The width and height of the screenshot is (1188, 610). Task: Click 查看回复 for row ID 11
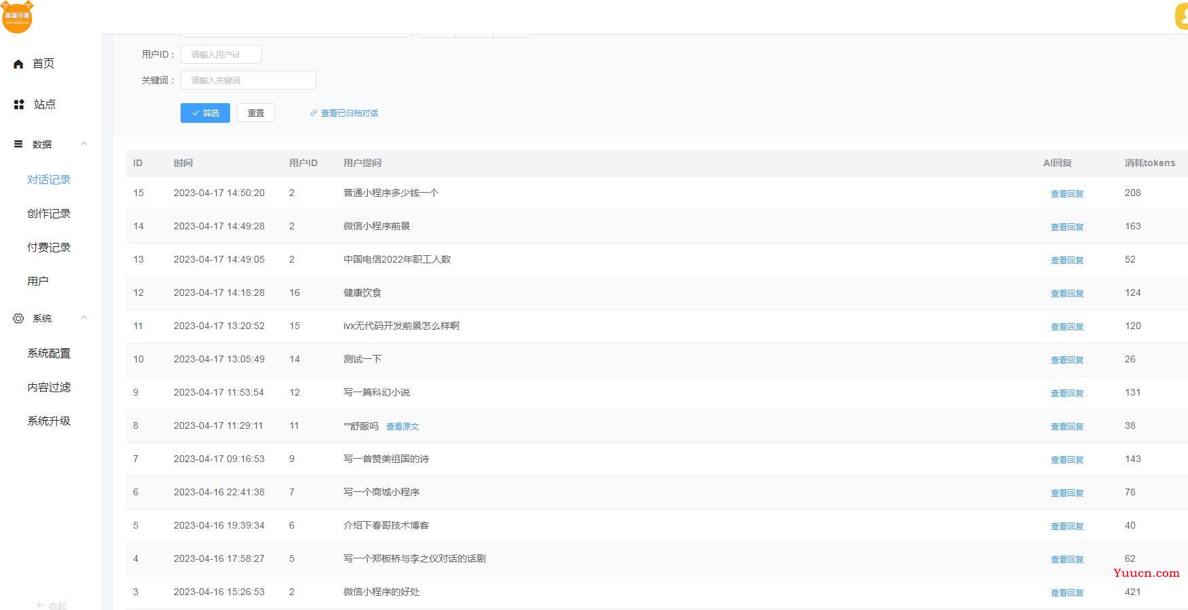(1067, 327)
